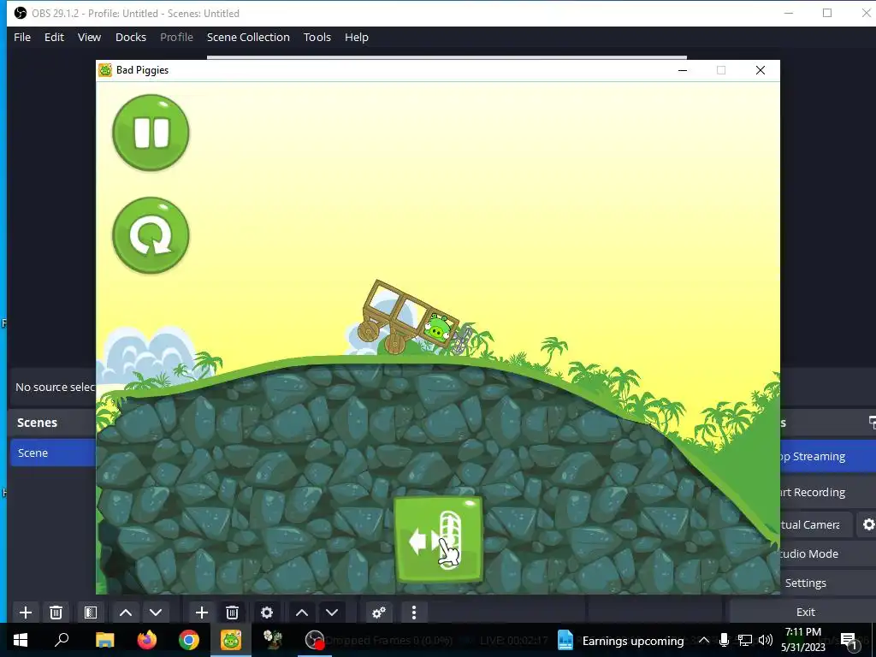Image resolution: width=876 pixels, height=657 pixels.
Task: Click the microphone tray icon
Action: (724, 640)
